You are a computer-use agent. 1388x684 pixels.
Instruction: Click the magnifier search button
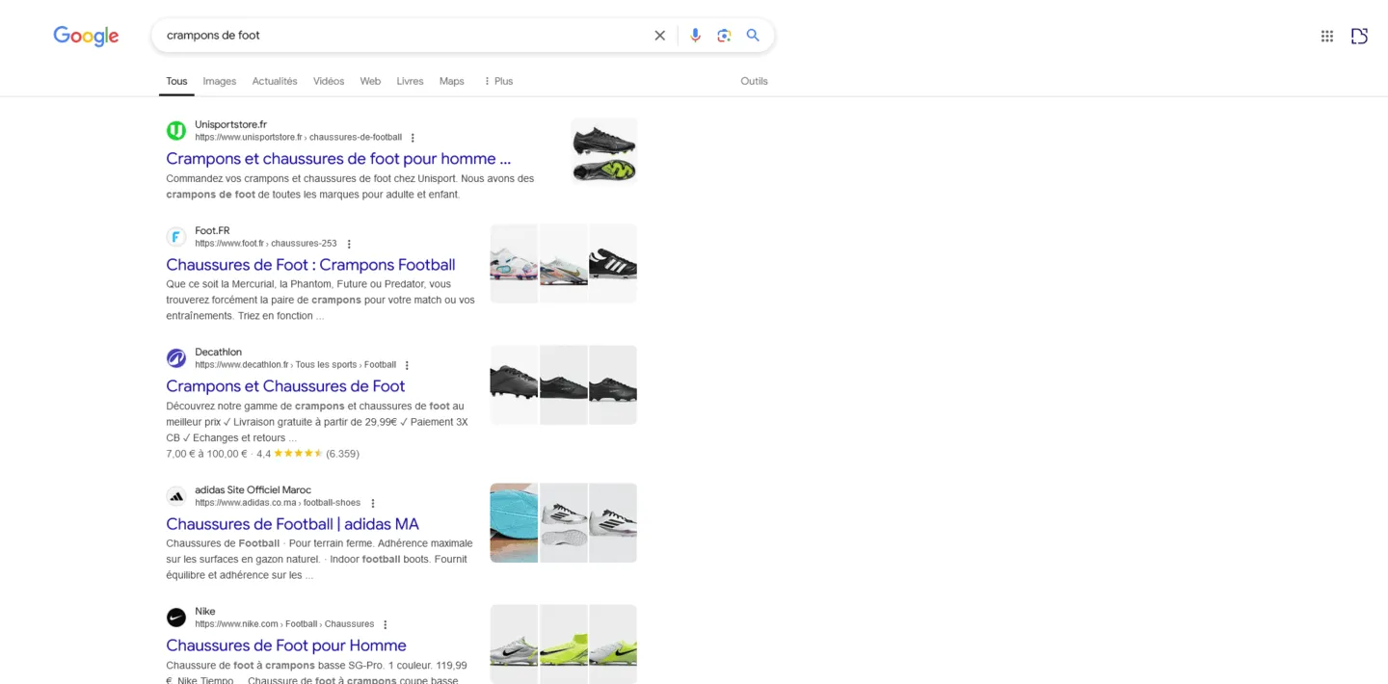click(x=753, y=36)
